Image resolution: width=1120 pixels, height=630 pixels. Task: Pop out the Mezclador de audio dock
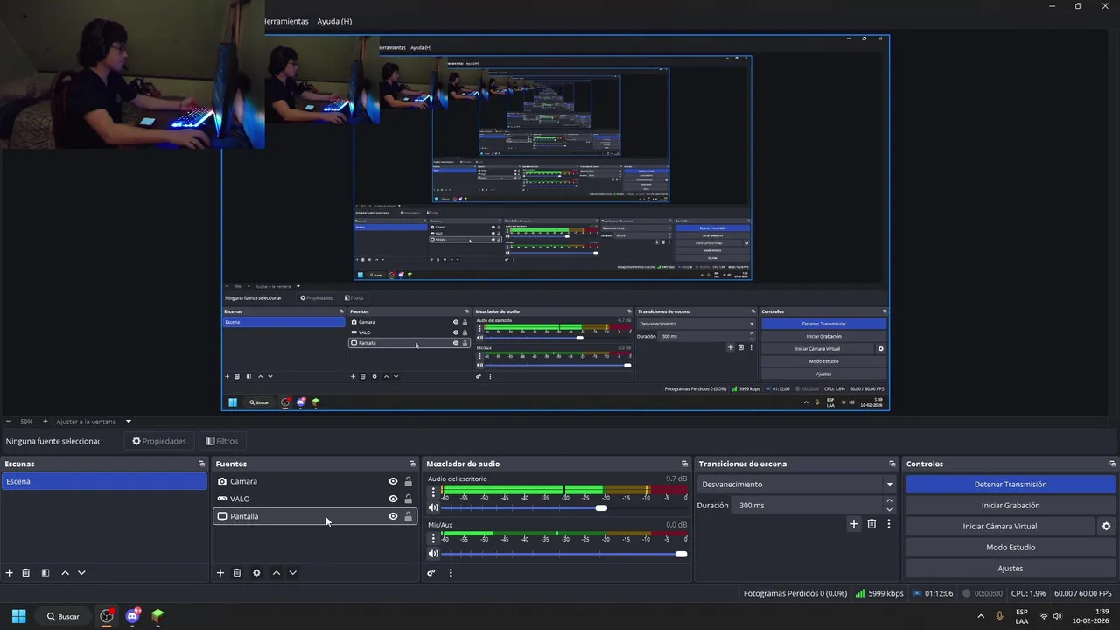(684, 464)
